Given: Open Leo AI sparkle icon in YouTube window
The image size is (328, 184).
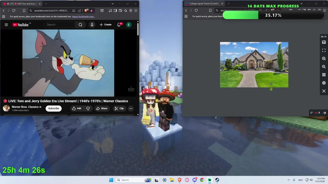Looking at the screenshot, I should pos(126,10).
